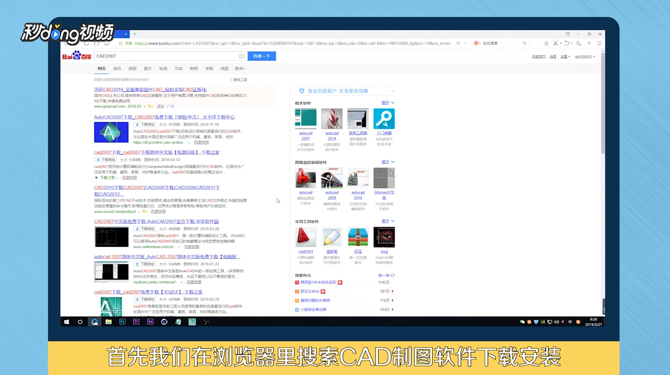Open new browser tab with plus icon
Image resolution: width=670 pixels, height=375 pixels.
pos(135,34)
